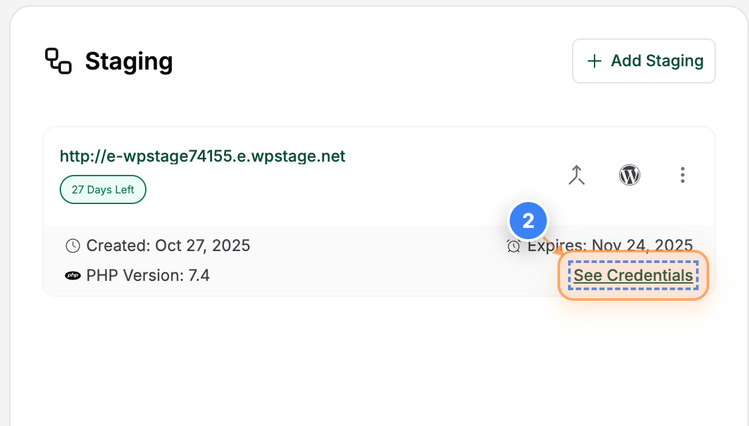The height and width of the screenshot is (426, 749).
Task: Open the staging site URL link
Action: [x=202, y=156]
